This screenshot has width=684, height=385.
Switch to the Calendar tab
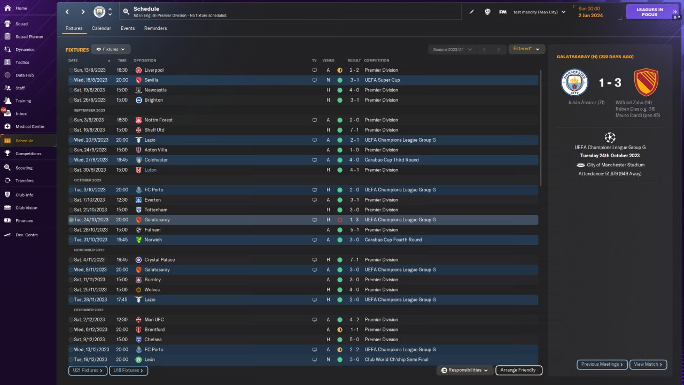[102, 28]
